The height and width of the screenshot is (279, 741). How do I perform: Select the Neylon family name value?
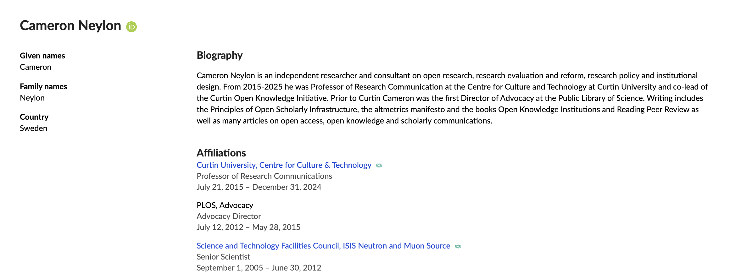pyautogui.click(x=32, y=98)
